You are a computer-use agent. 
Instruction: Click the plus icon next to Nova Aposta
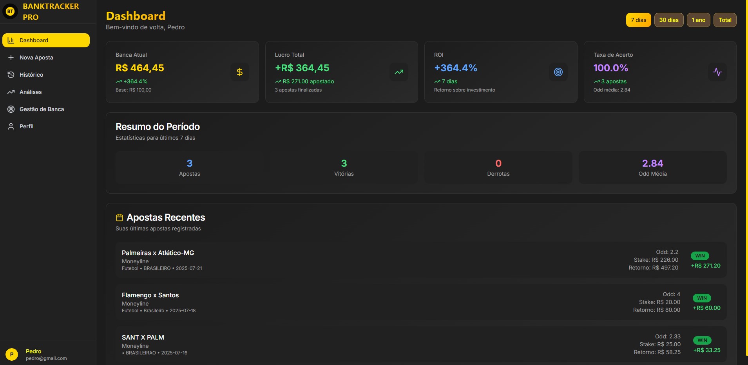tap(11, 57)
